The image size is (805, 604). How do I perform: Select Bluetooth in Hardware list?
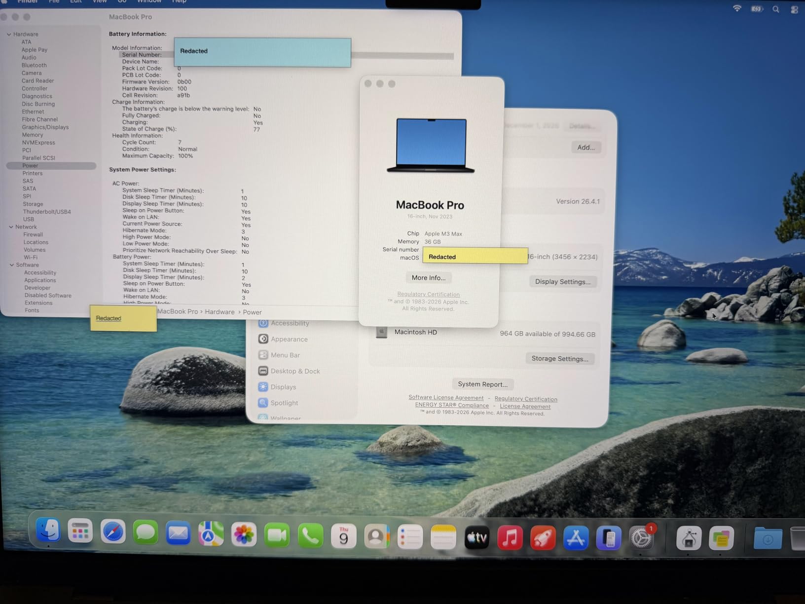click(x=34, y=65)
